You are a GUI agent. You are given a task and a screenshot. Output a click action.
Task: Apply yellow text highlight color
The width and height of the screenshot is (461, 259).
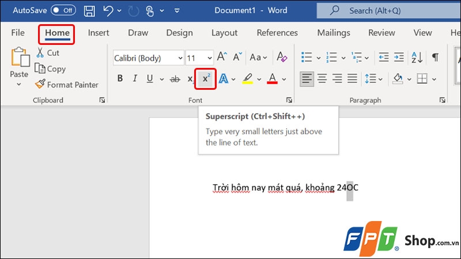(x=248, y=79)
